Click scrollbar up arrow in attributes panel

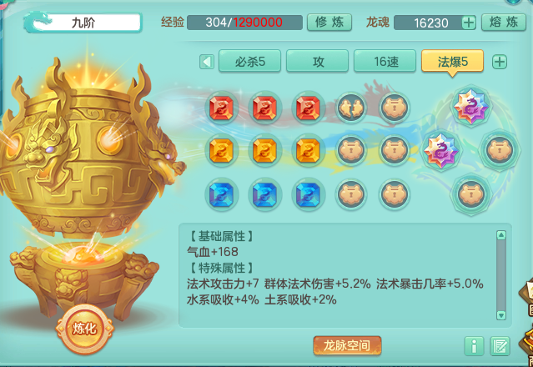tap(501, 235)
